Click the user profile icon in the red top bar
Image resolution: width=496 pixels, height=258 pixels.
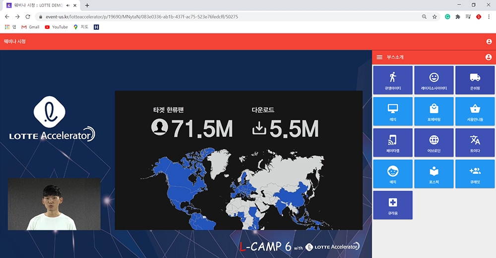pyautogui.click(x=489, y=42)
